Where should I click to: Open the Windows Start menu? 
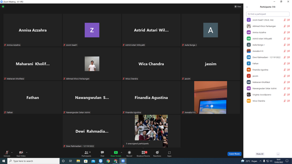(x=4, y=161)
